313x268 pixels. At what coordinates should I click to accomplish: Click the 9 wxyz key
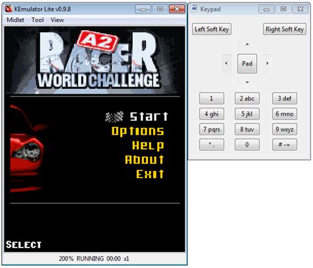pos(285,129)
